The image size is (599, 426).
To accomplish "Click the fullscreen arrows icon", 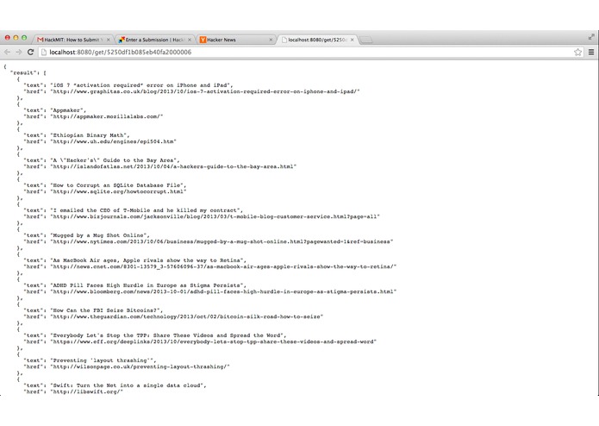I will click(x=591, y=37).
